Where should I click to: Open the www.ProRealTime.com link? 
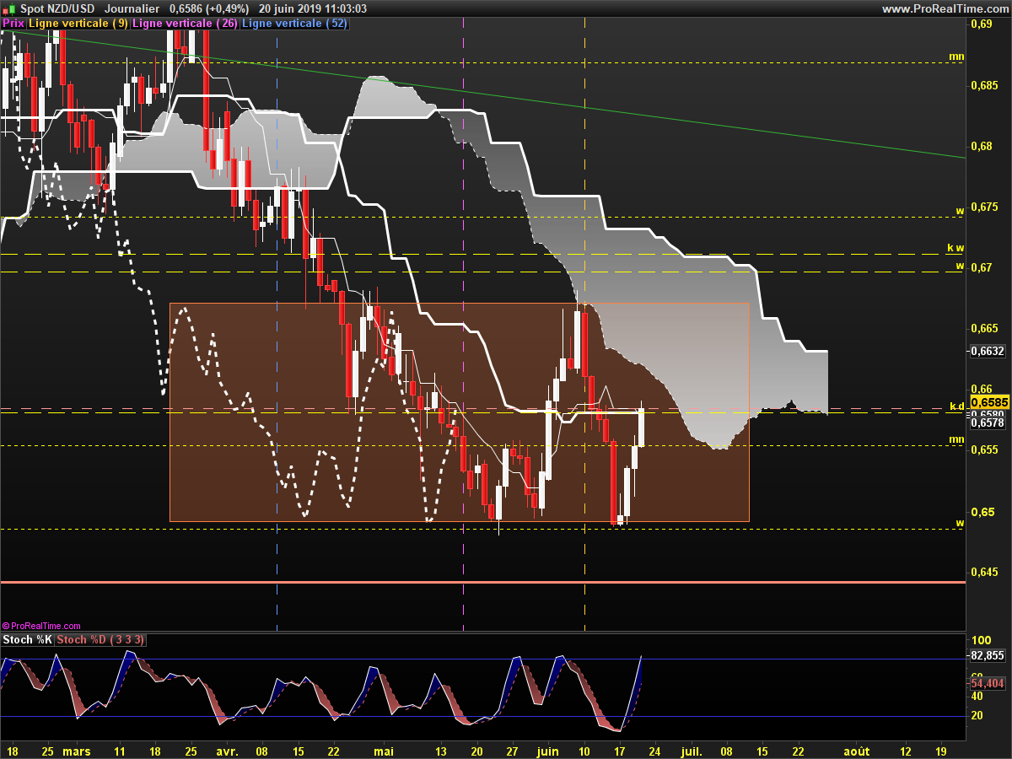point(944,8)
